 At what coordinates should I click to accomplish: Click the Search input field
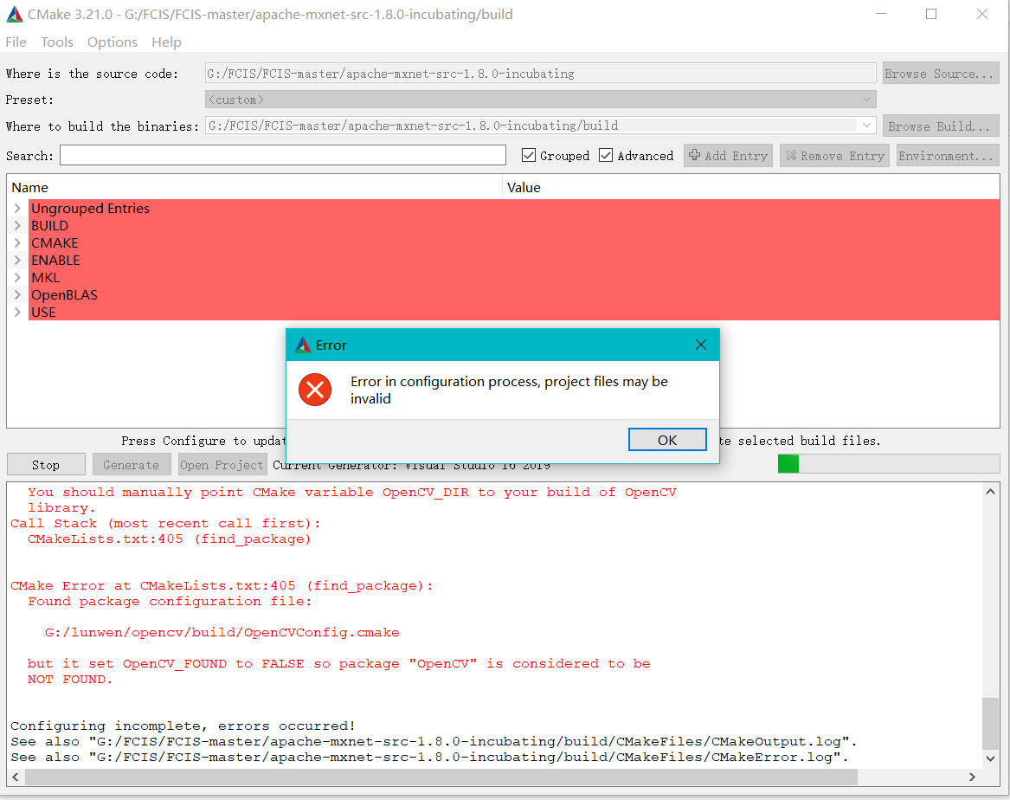click(x=283, y=155)
